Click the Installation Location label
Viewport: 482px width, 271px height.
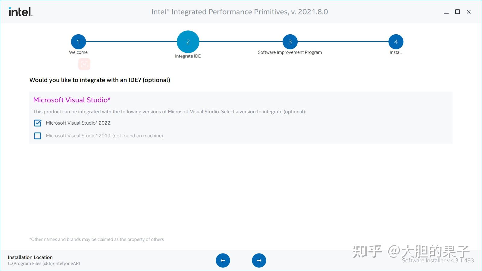[x=30, y=257]
